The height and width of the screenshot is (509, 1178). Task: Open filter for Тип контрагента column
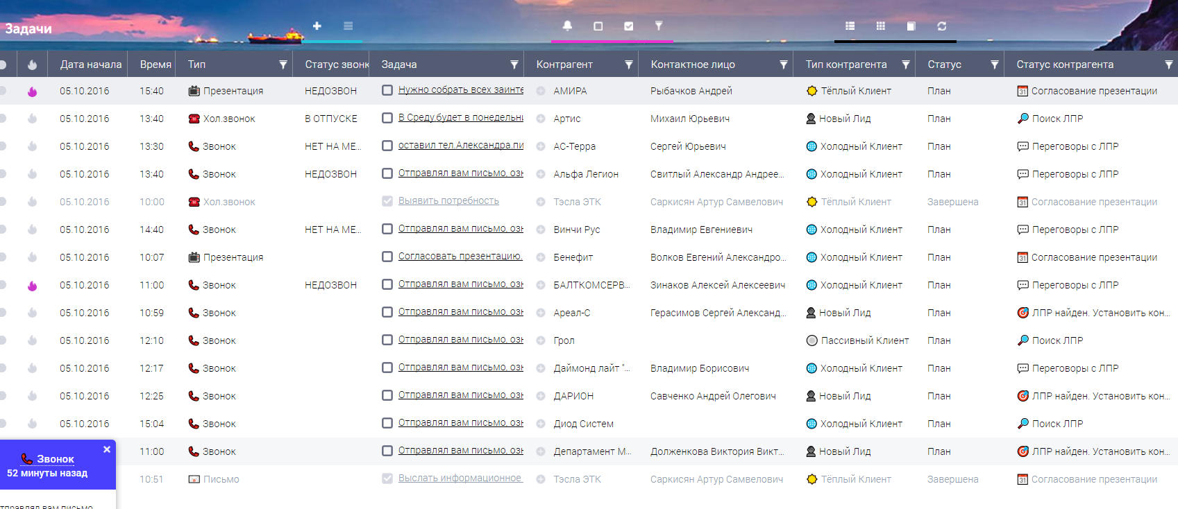(905, 64)
